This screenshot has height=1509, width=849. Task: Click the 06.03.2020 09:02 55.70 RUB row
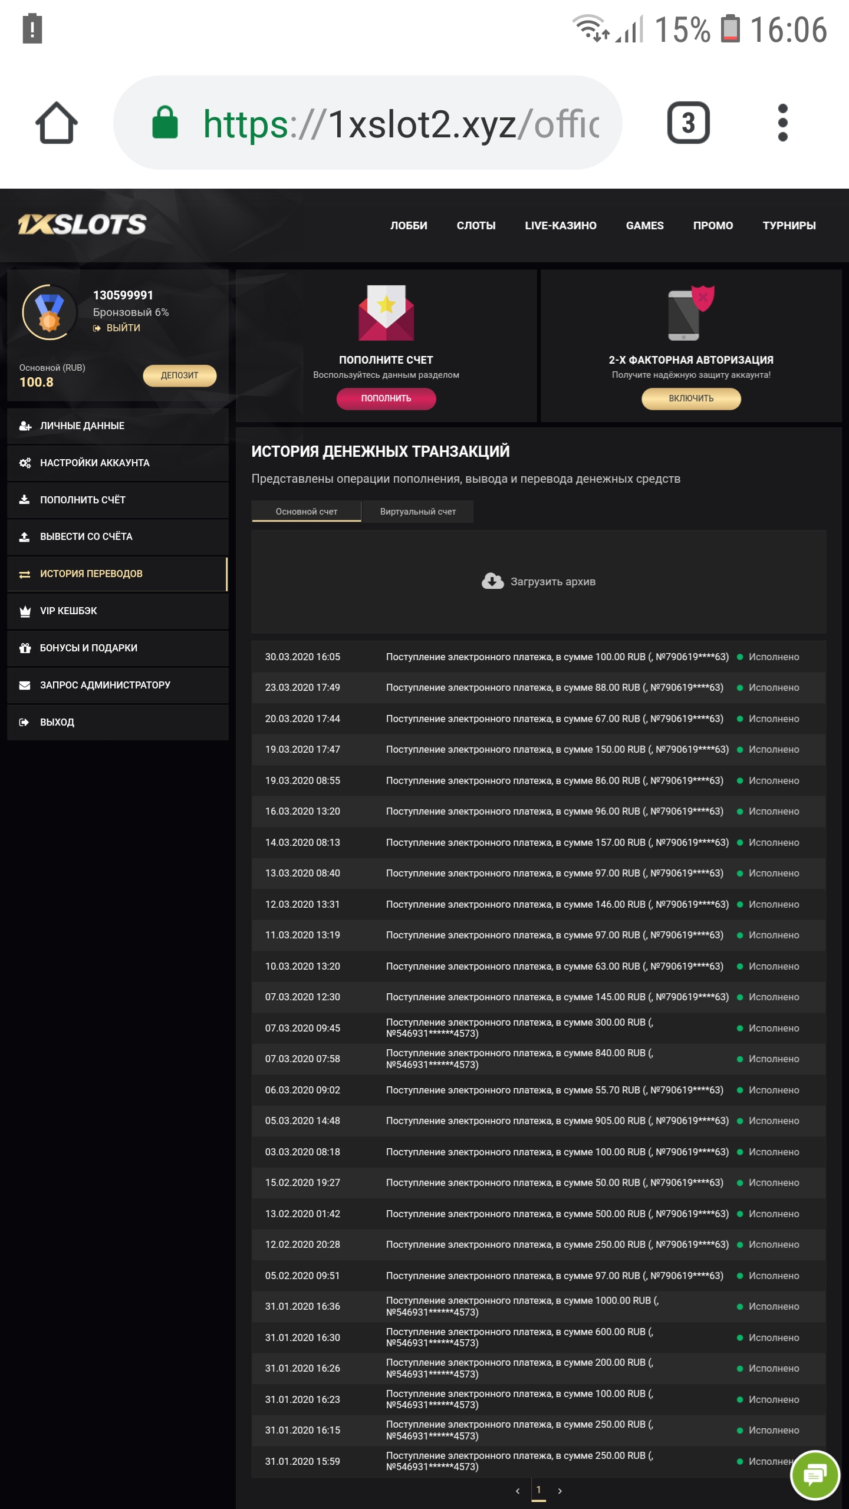pyautogui.click(x=538, y=1090)
